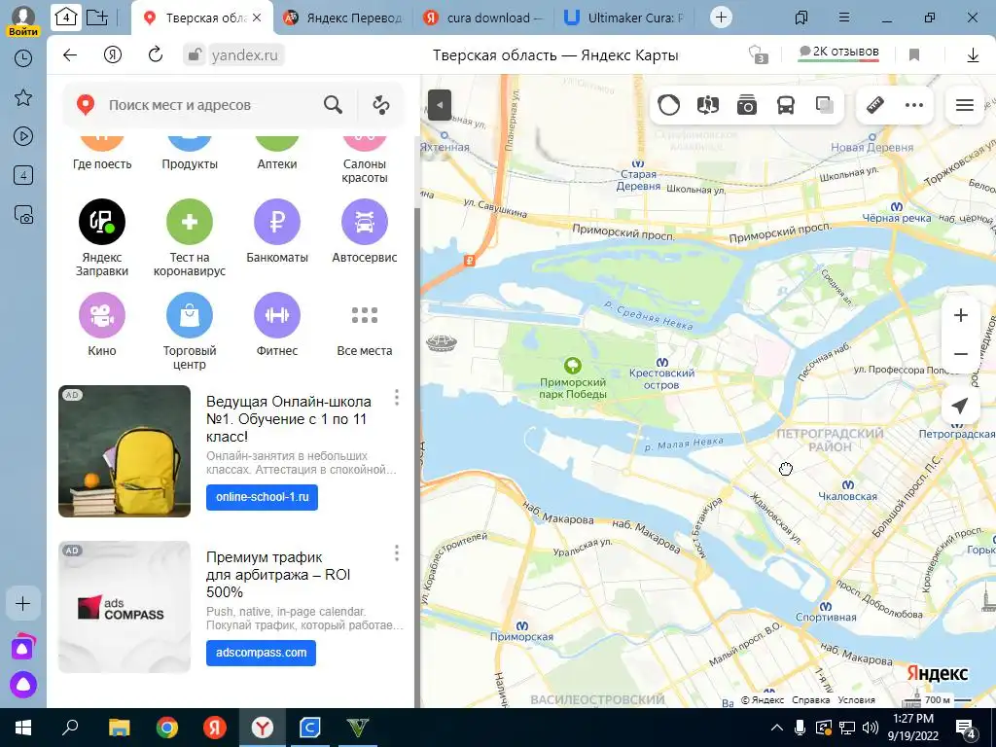Open Yandex Gas Stations category
This screenshot has width=996, height=747.
point(101,222)
